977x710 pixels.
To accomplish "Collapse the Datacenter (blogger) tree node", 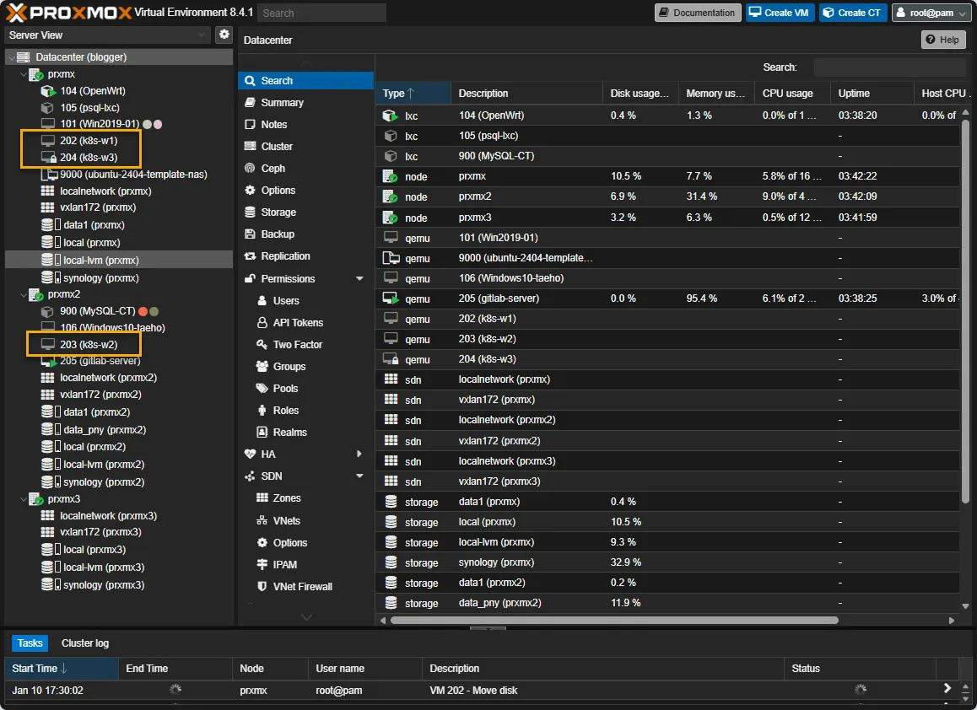I will pos(11,57).
